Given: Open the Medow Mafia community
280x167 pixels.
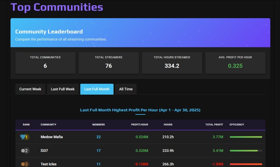Looking at the screenshot, I should pos(52,137).
